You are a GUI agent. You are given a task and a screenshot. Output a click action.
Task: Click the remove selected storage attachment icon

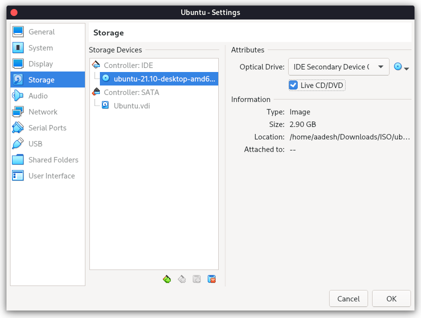(x=211, y=279)
